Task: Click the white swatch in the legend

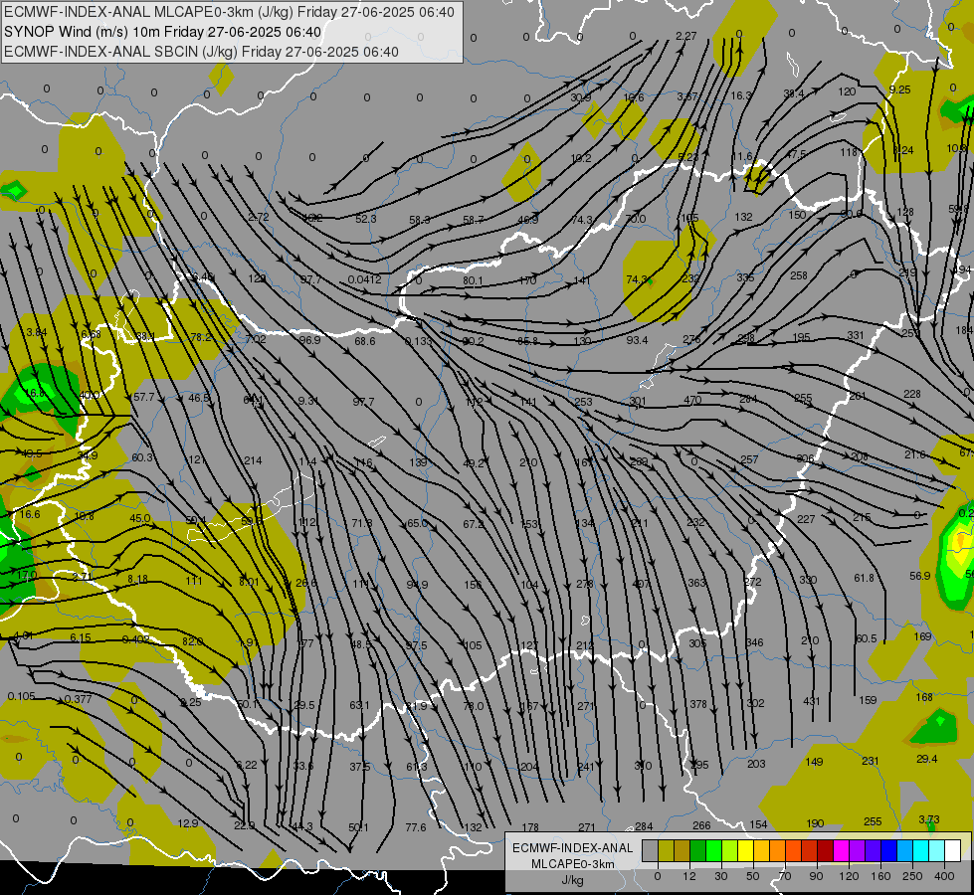Action: point(952,850)
